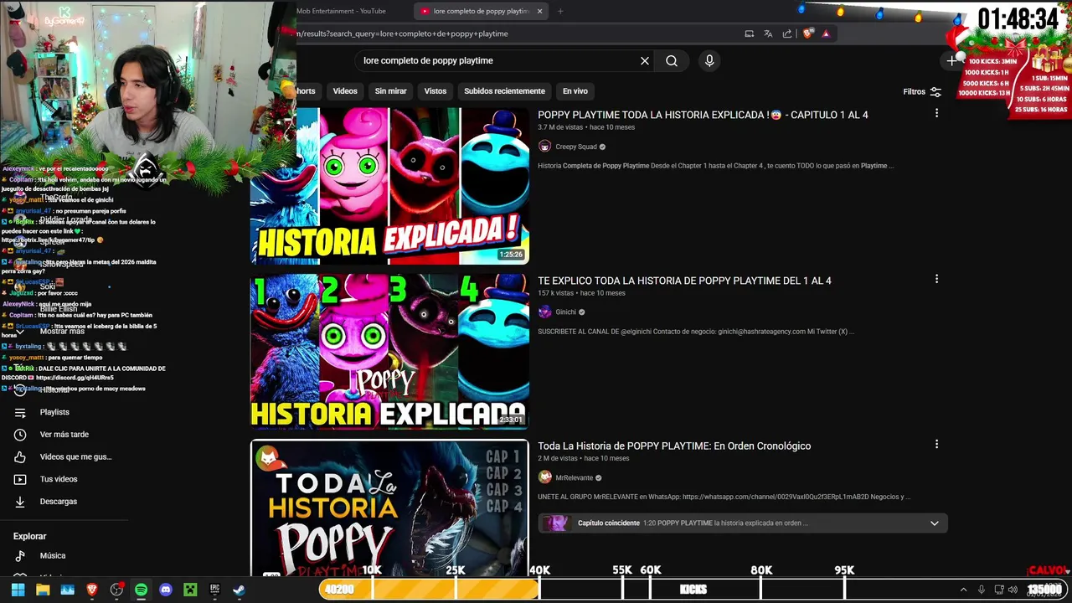Start voice search with microphone icon

click(x=709, y=60)
